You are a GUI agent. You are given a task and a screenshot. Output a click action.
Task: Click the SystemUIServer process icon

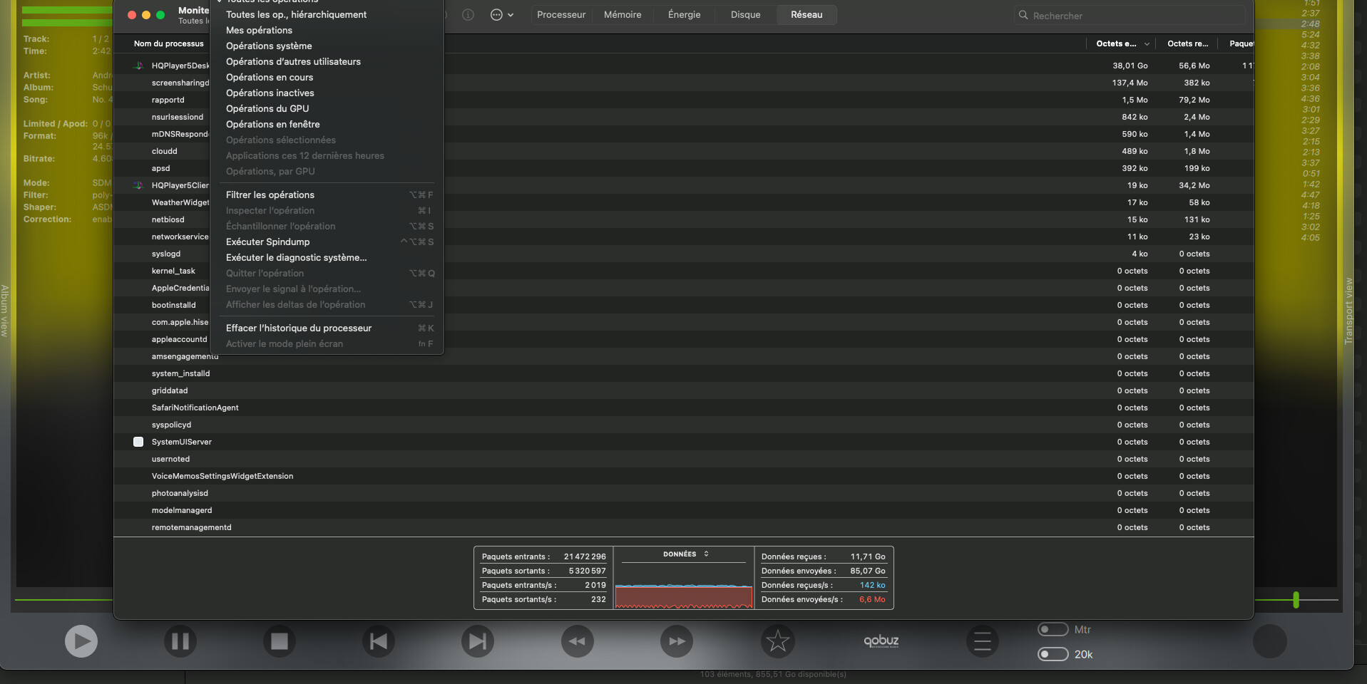tap(138, 442)
